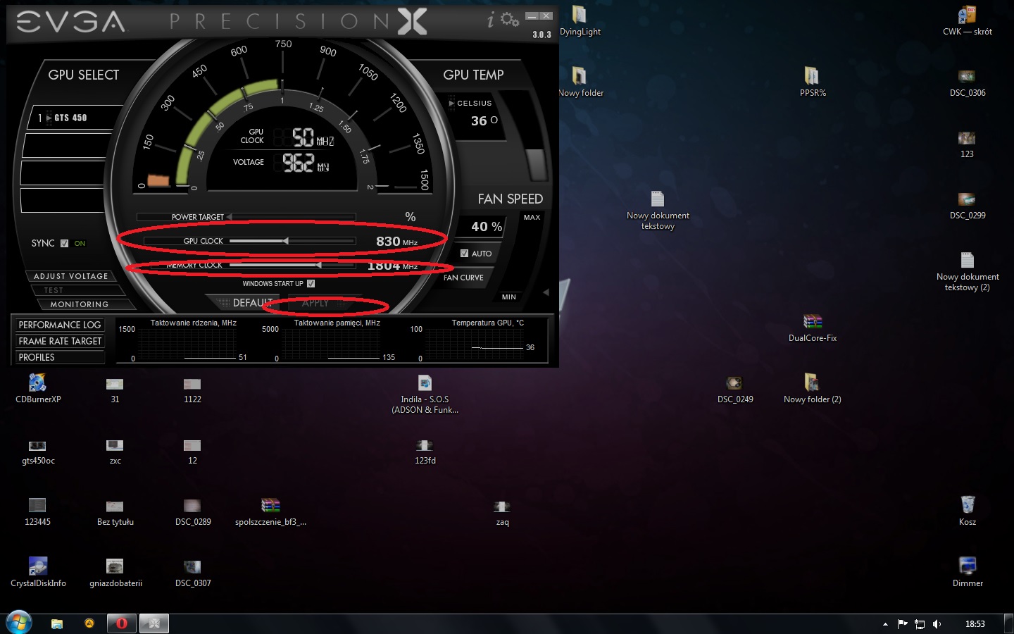The width and height of the screenshot is (1014, 634).
Task: Select the Indila - S.O.S audio file
Action: click(425, 394)
